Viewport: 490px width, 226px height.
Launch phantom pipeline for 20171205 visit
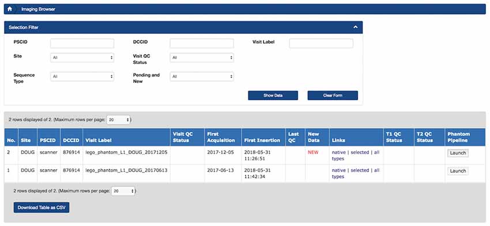pos(458,153)
